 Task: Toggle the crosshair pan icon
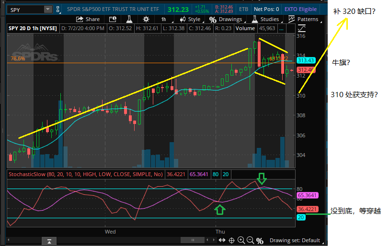[231, 240]
